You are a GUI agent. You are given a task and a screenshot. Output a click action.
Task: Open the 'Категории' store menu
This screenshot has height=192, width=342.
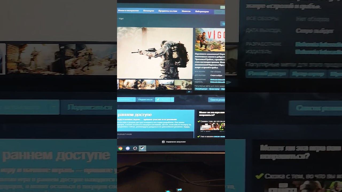(149, 11)
